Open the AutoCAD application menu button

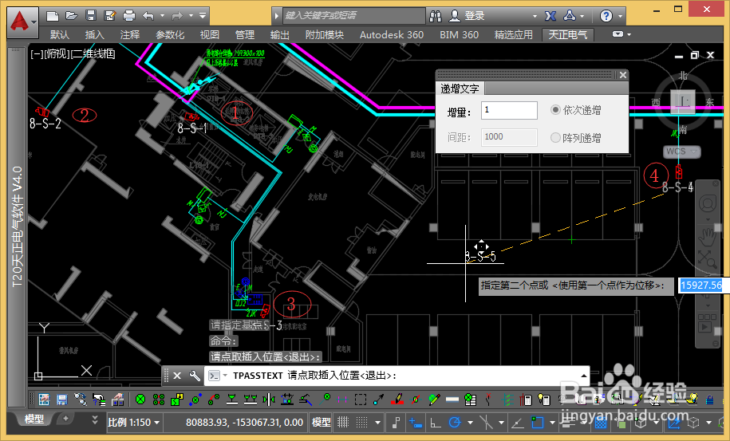coord(22,22)
